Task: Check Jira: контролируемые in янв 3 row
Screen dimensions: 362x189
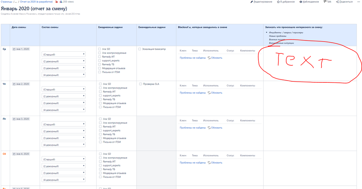Action: pos(100,123)
